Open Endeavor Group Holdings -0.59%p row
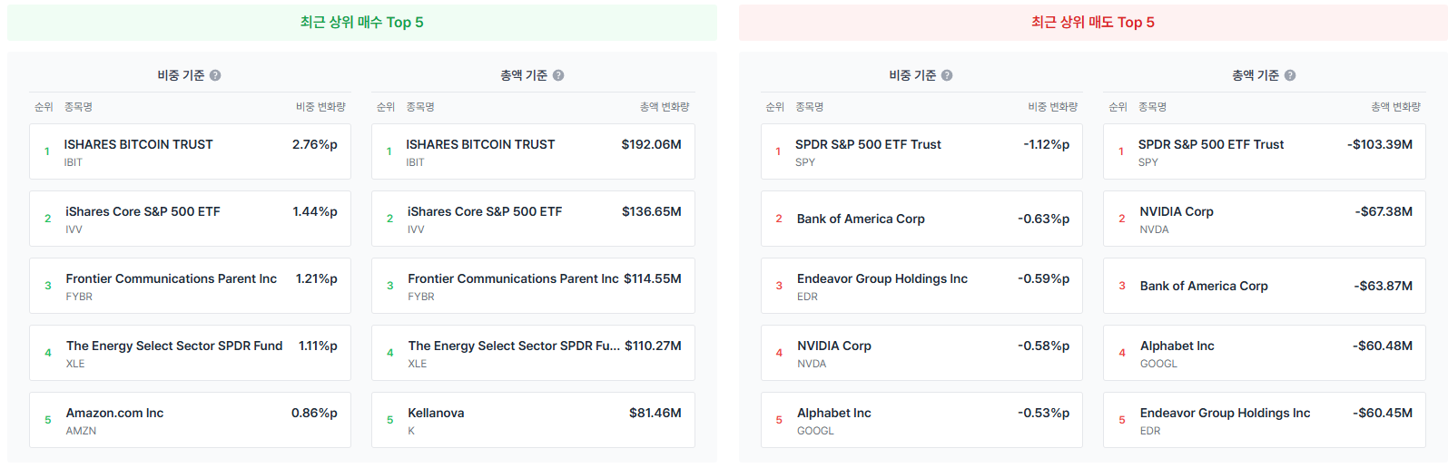 point(921,286)
